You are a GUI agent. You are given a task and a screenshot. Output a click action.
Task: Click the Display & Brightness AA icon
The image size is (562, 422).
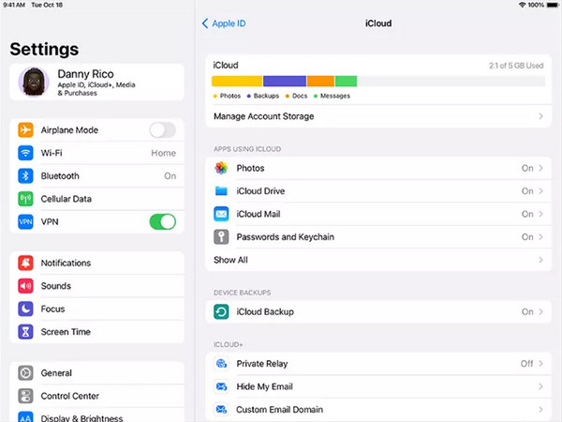point(25,417)
